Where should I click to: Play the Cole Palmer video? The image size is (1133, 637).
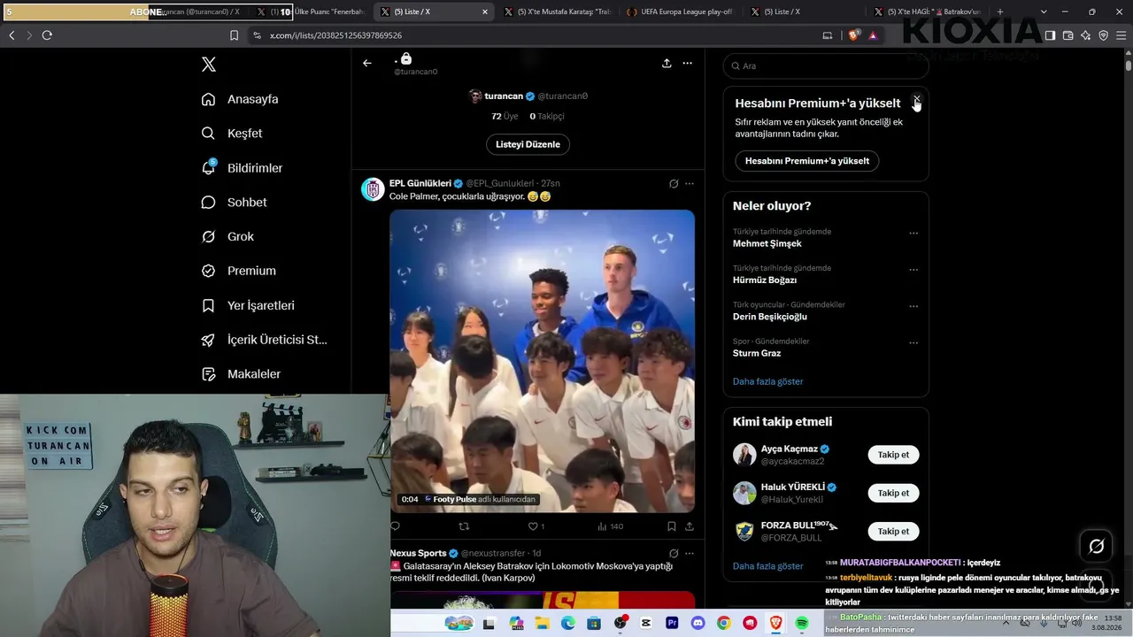coord(543,361)
